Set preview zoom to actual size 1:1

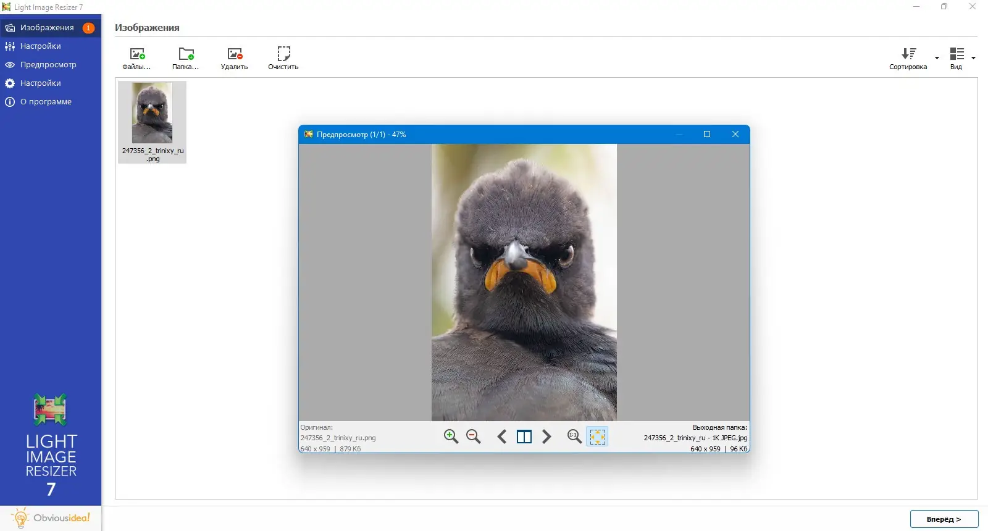point(574,437)
